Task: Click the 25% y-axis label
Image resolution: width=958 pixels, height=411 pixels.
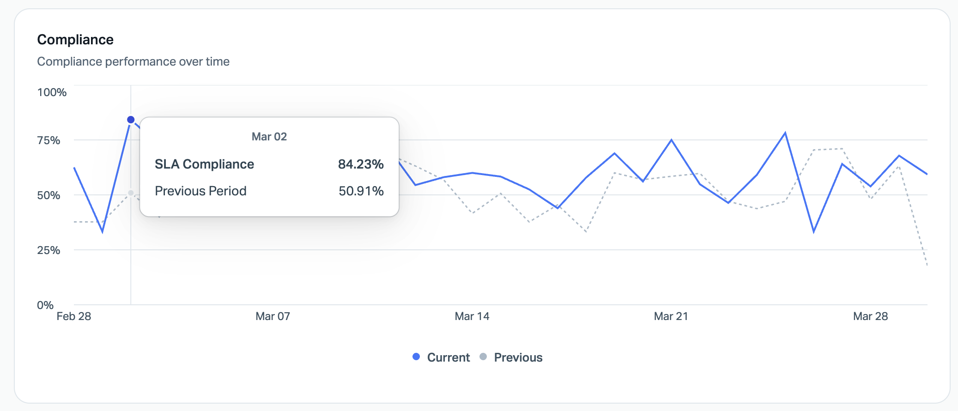Action: point(49,250)
